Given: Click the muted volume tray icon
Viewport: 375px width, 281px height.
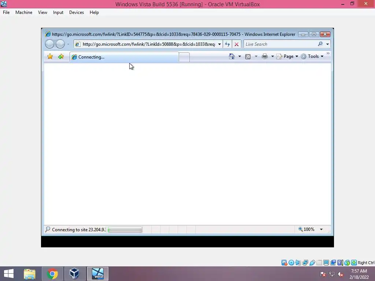Looking at the screenshot, I should (x=340, y=274).
